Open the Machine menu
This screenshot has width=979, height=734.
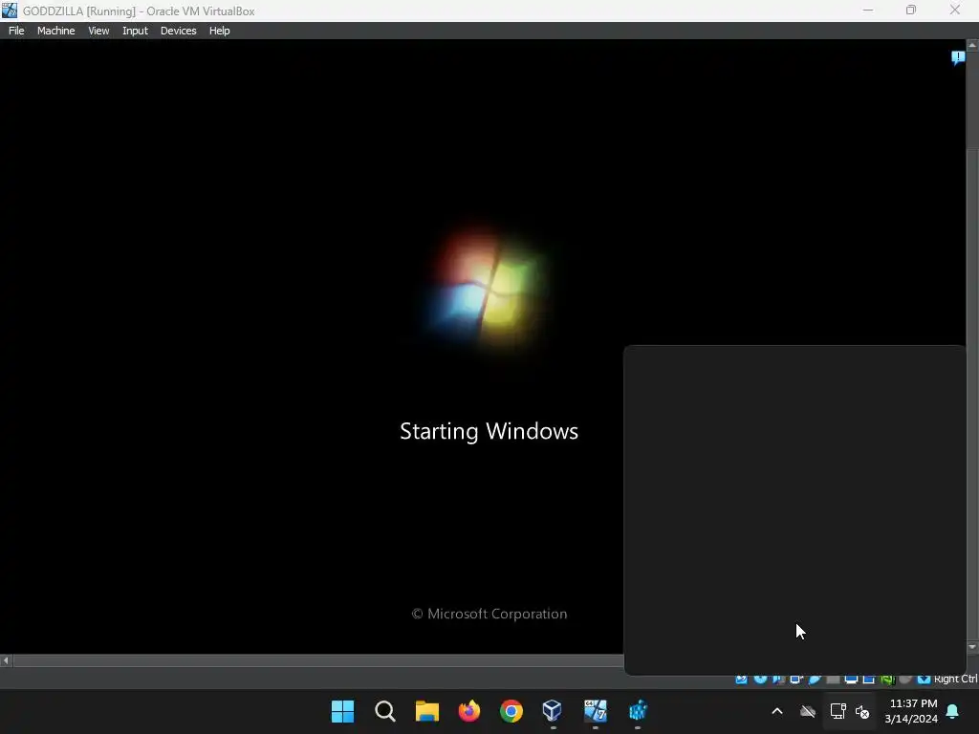(x=55, y=31)
